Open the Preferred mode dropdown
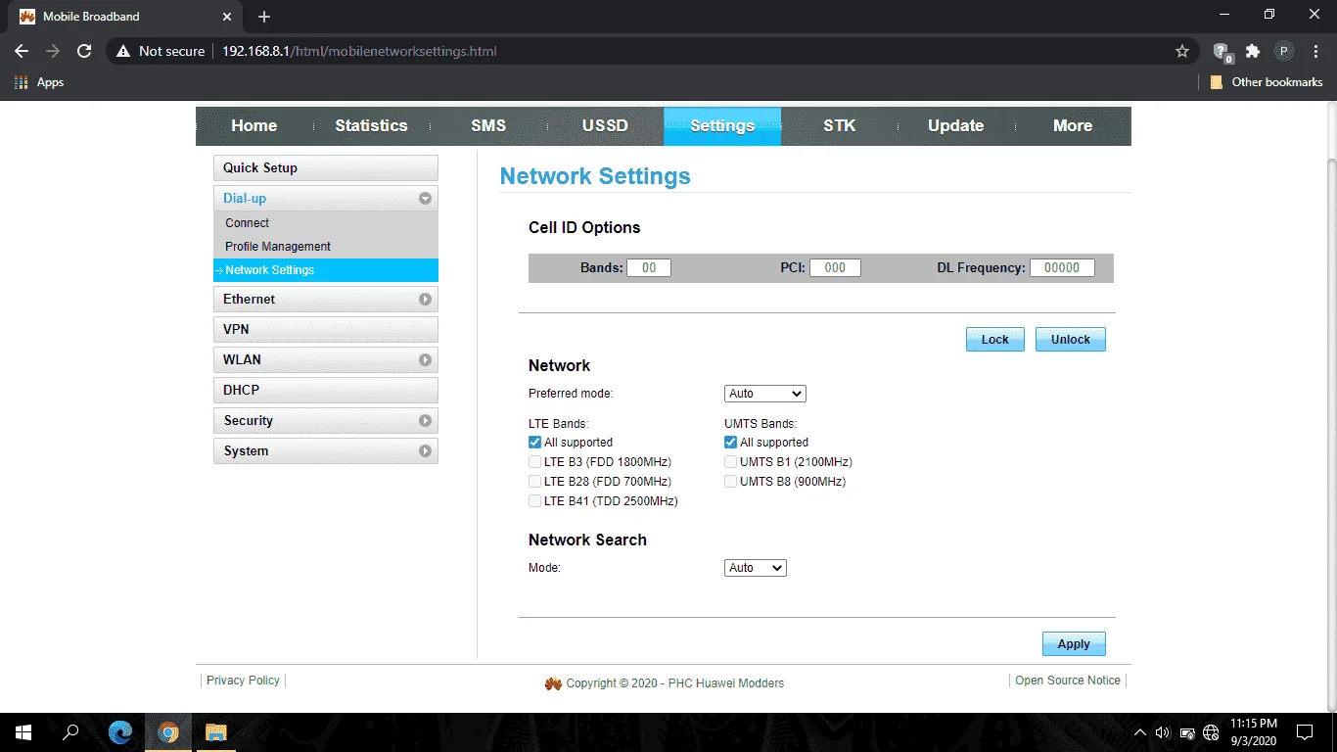Viewport: 1337px width, 752px height. coord(765,394)
